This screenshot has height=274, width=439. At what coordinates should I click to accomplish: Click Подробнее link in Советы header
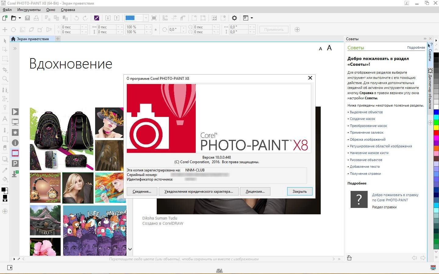click(416, 47)
